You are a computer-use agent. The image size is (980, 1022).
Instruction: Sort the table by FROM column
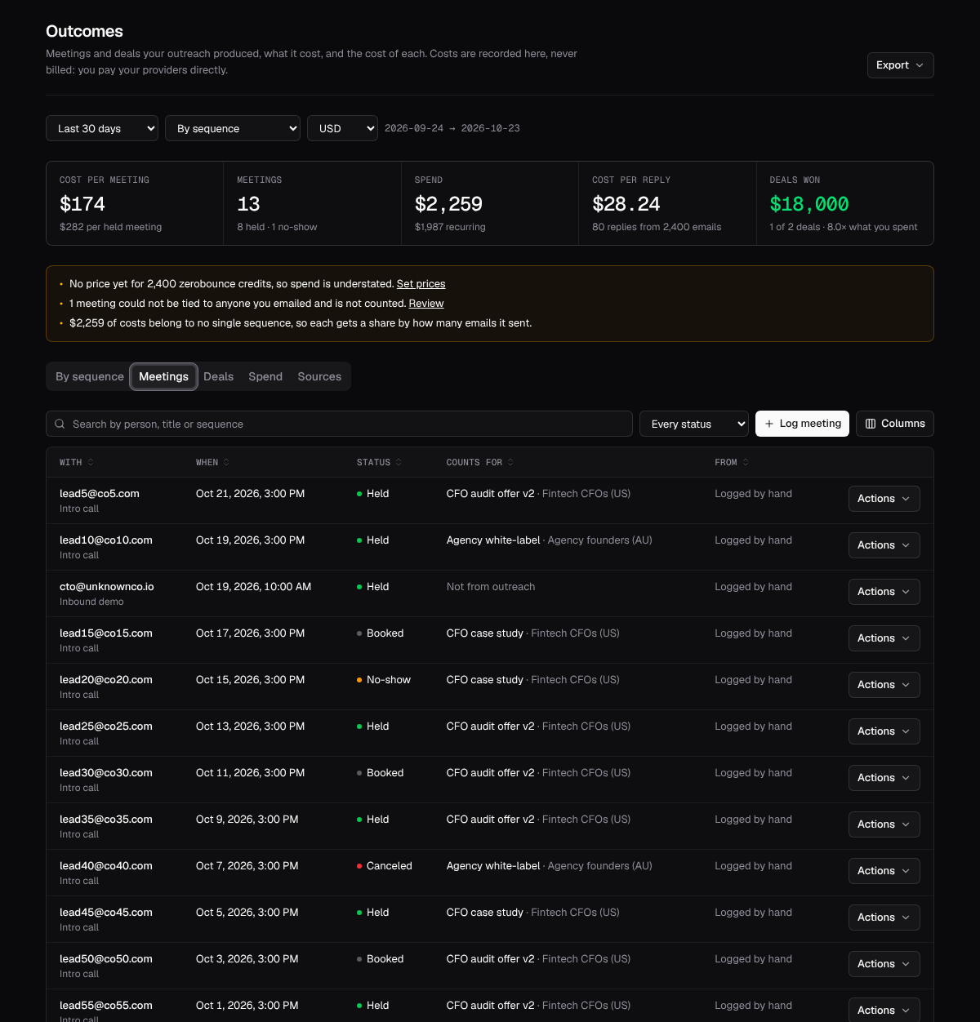pos(732,462)
